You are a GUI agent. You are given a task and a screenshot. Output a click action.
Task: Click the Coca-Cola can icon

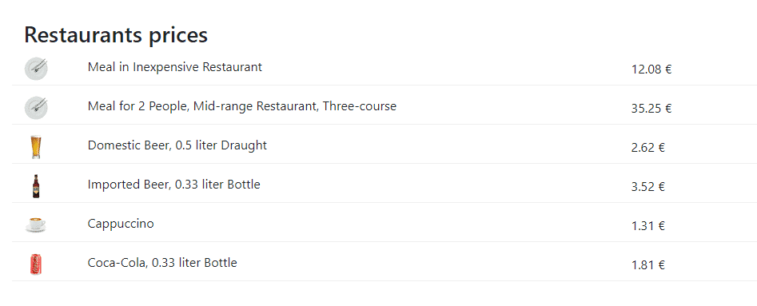[36, 264]
